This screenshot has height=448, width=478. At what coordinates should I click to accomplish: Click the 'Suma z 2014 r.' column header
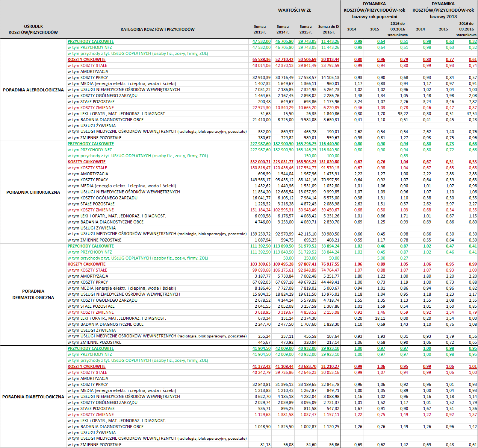[x=283, y=29]
